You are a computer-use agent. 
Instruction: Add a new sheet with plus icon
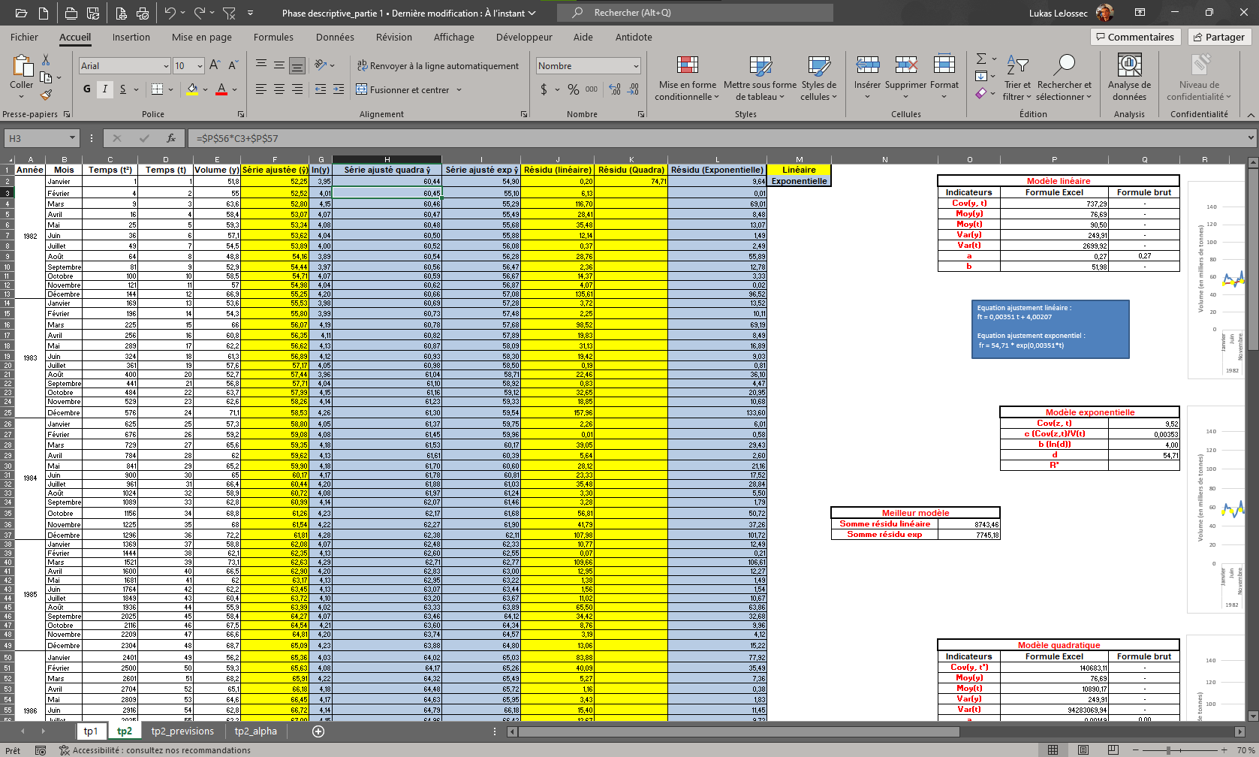click(318, 731)
